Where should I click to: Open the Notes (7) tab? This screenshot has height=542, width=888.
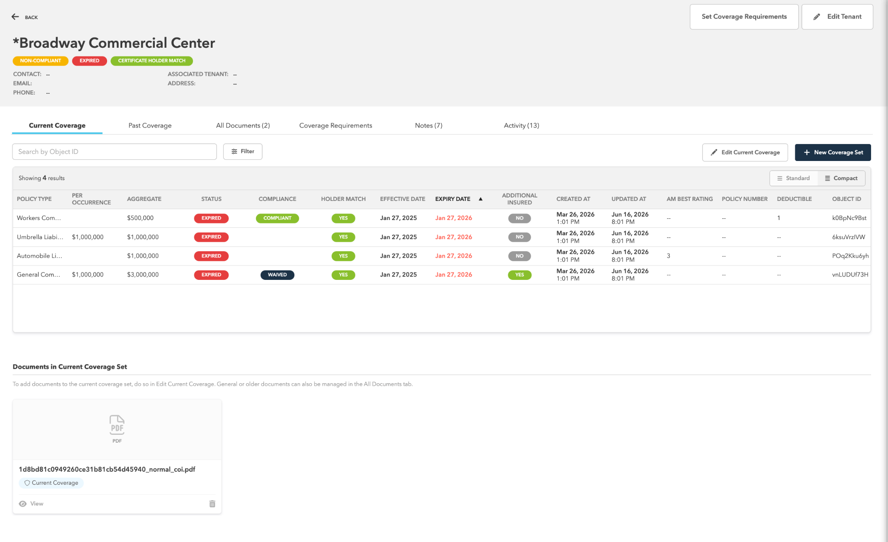coord(428,125)
